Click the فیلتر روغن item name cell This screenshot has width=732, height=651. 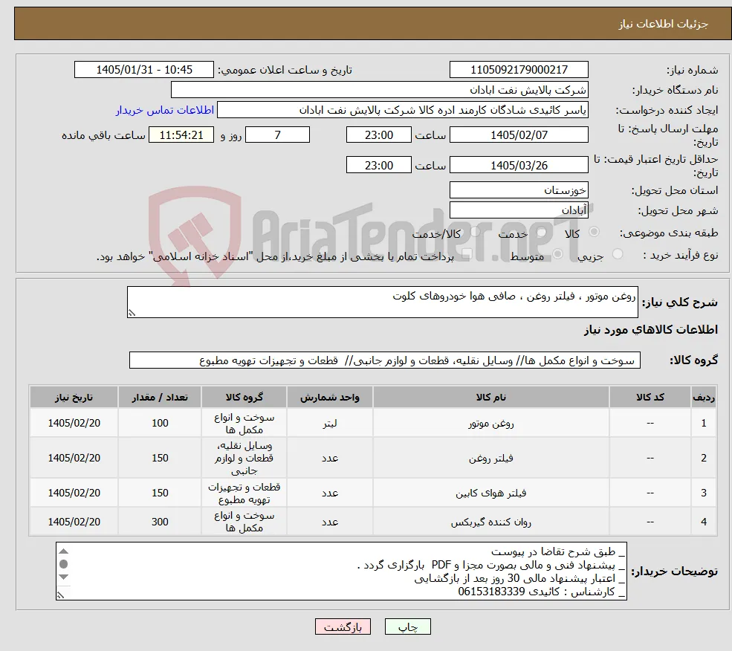pos(490,458)
